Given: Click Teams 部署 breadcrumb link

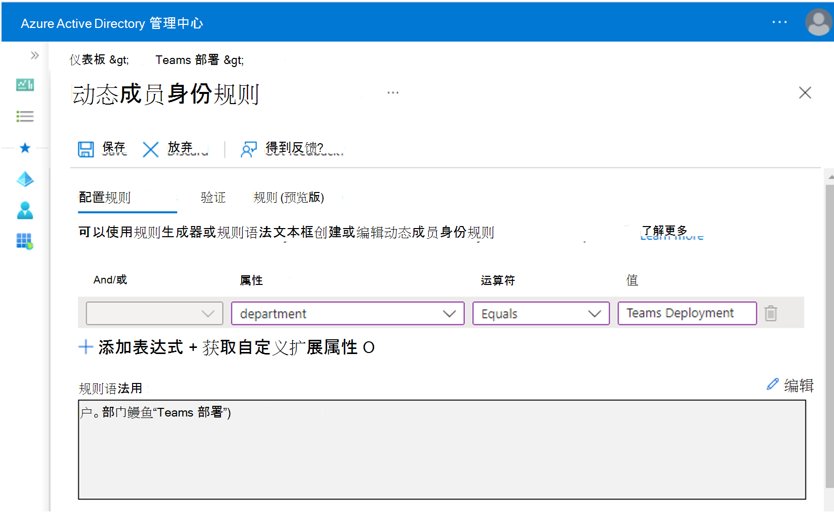Looking at the screenshot, I should click(187, 60).
